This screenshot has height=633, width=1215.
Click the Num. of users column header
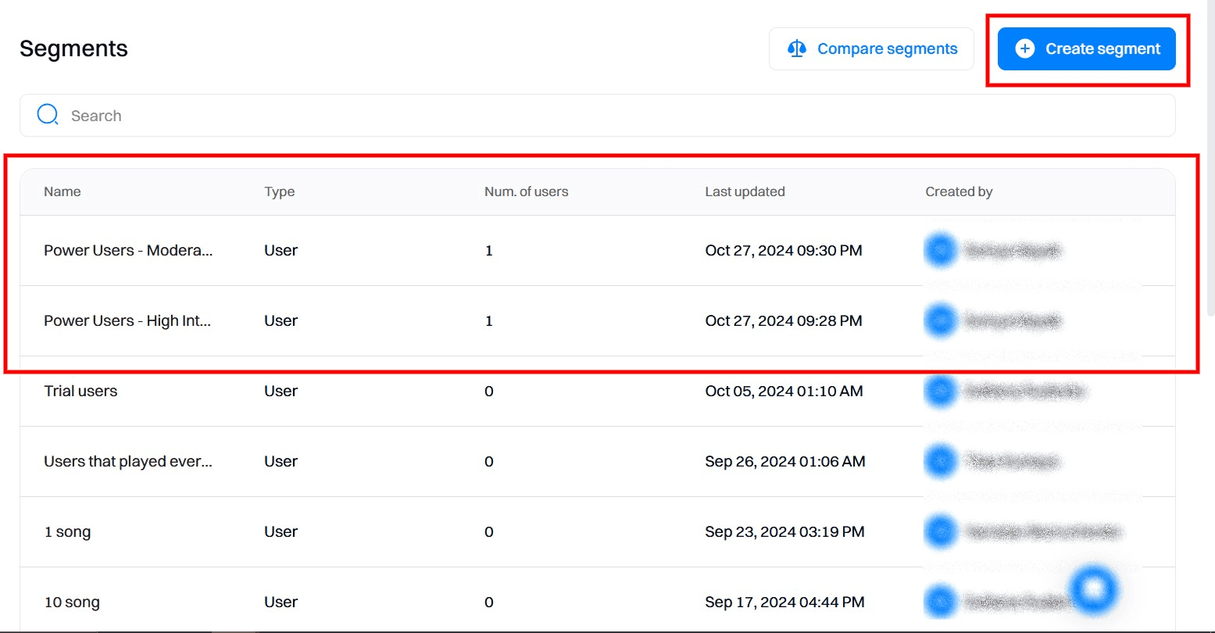click(x=526, y=191)
